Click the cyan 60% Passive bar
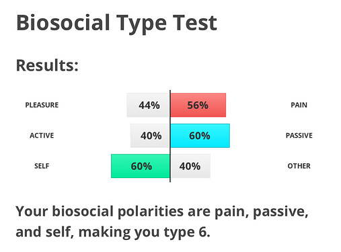The width and height of the screenshot is (341, 252). [200, 136]
